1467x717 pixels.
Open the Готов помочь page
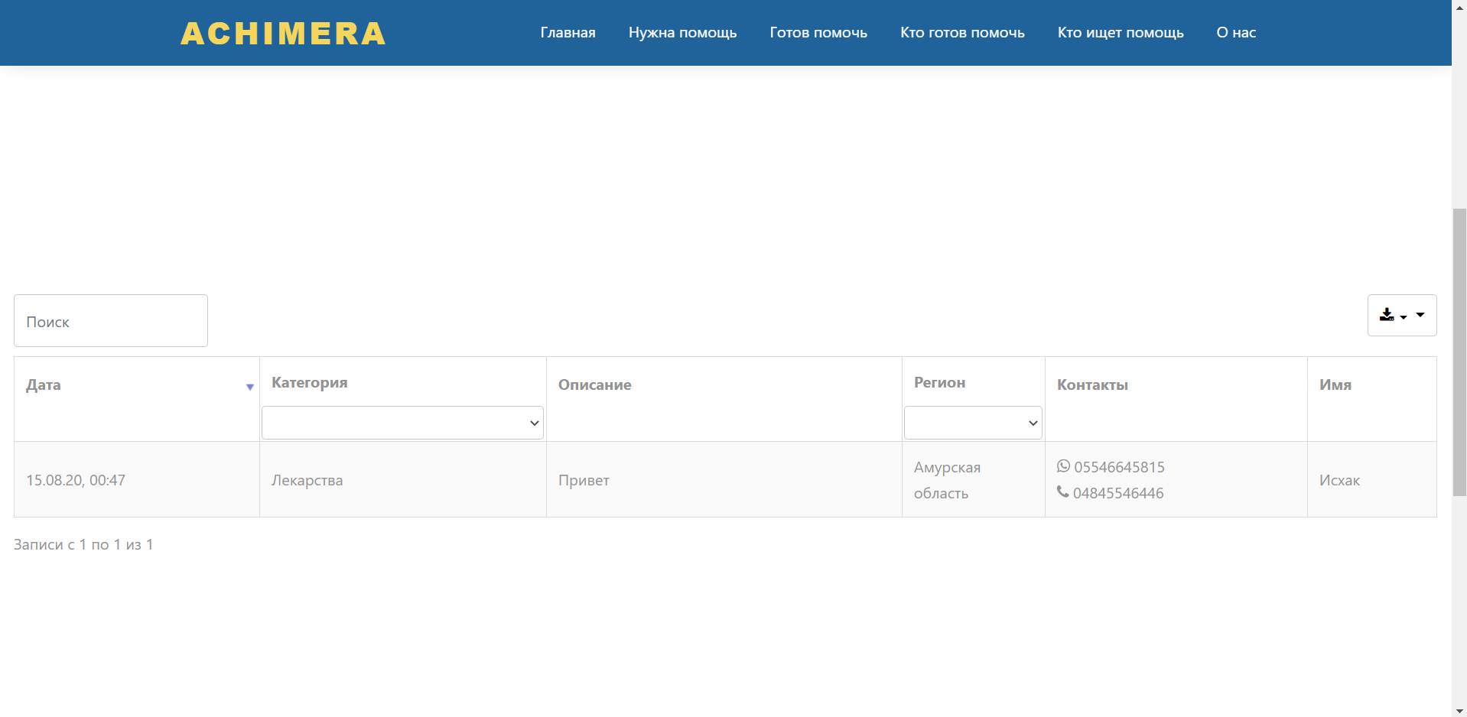click(818, 33)
